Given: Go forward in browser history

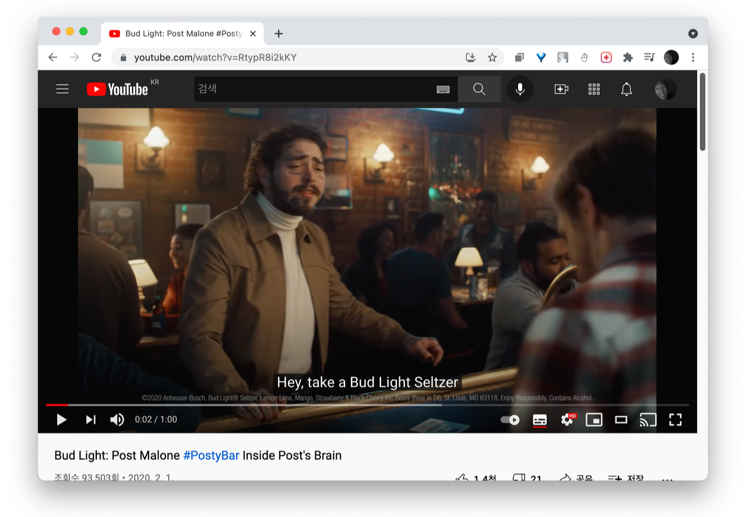Looking at the screenshot, I should (75, 57).
